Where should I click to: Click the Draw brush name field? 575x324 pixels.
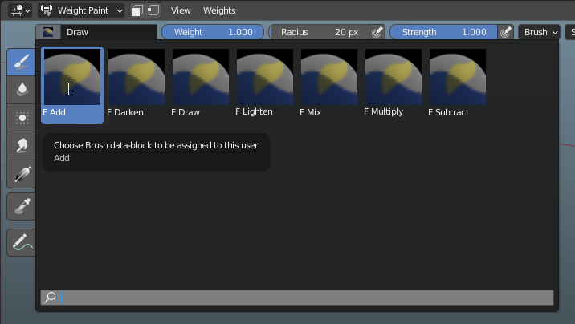click(x=108, y=32)
